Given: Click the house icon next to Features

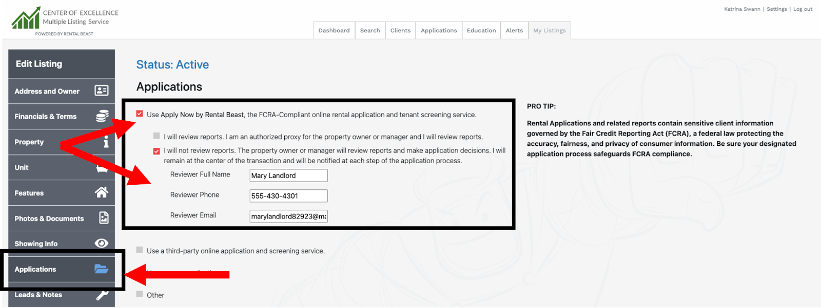Looking at the screenshot, I should pyautogui.click(x=101, y=192).
